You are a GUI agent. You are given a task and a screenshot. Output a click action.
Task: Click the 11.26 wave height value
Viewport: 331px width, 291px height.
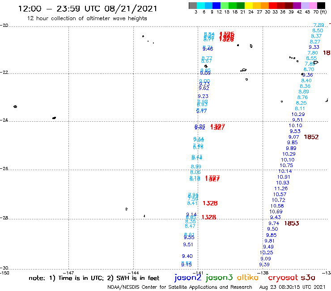[281, 188]
